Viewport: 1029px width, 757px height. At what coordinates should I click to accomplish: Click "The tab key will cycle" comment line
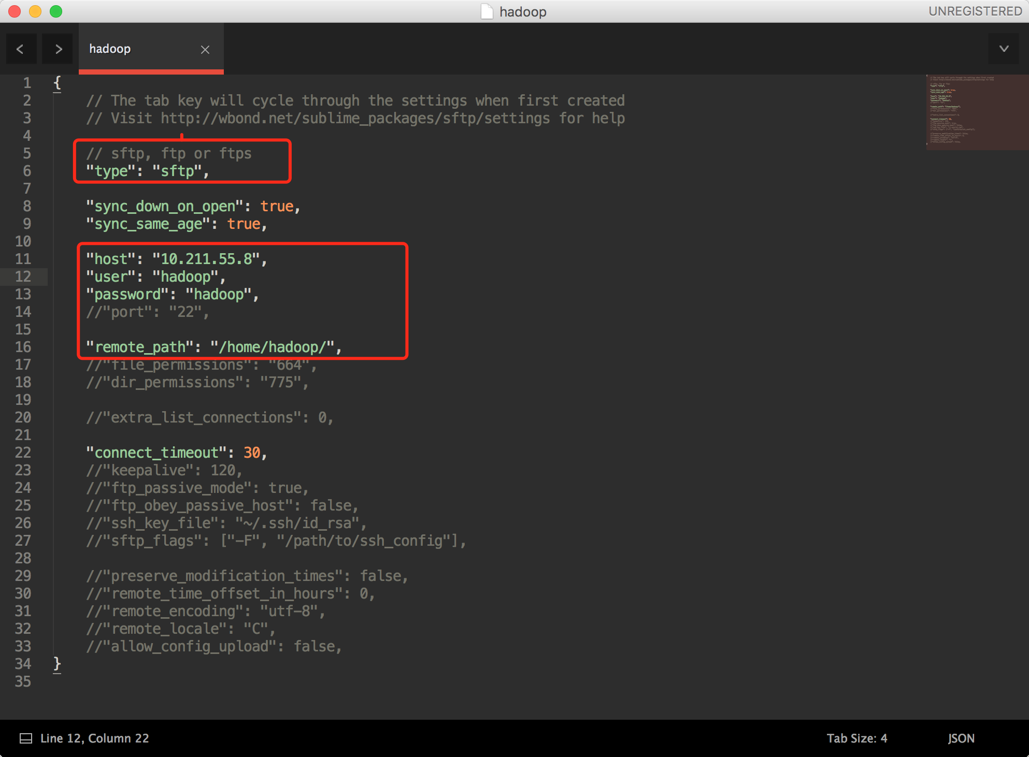tap(355, 100)
